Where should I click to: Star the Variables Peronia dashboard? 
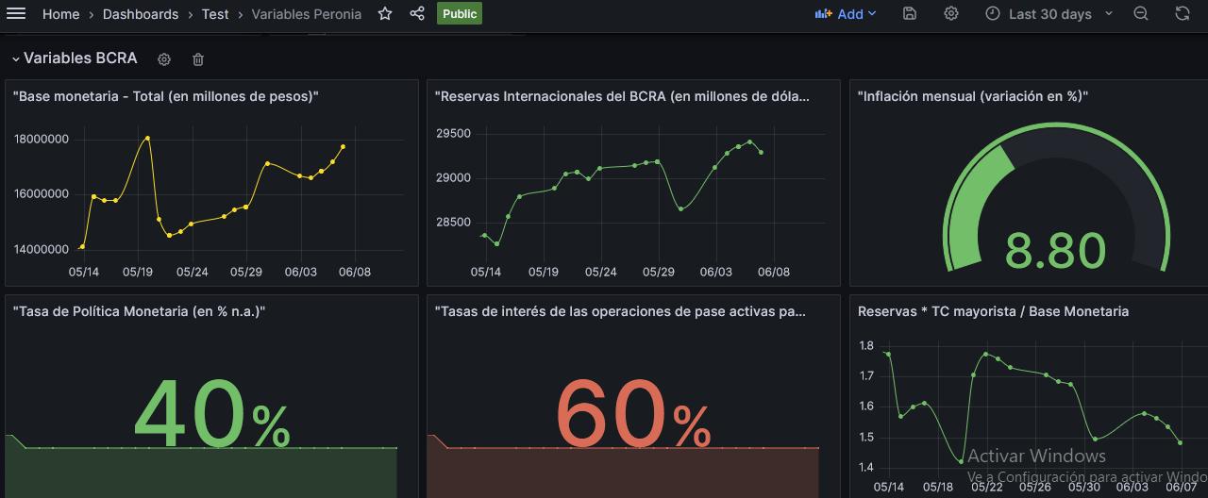pyautogui.click(x=385, y=14)
